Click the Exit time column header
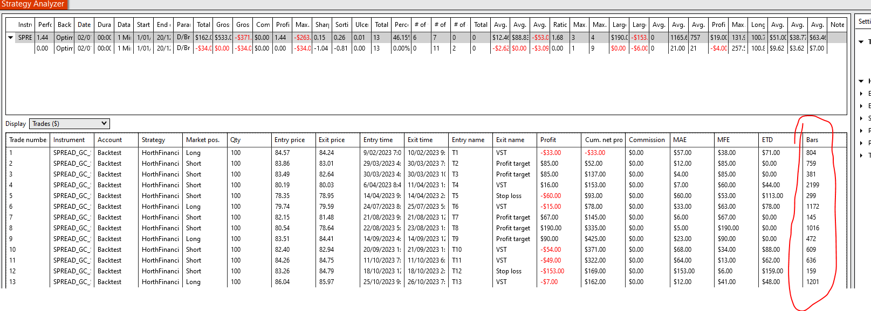871x311 pixels. click(x=427, y=140)
